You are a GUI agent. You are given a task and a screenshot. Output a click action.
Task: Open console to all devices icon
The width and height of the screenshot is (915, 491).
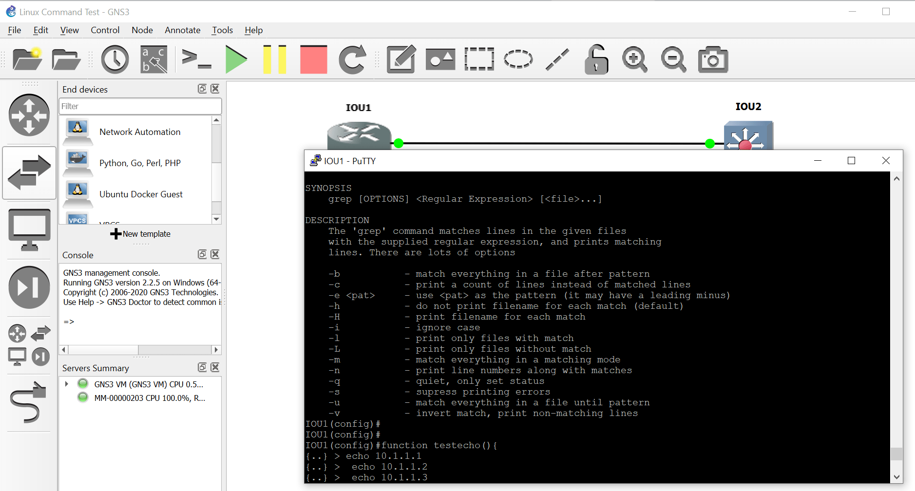(196, 59)
